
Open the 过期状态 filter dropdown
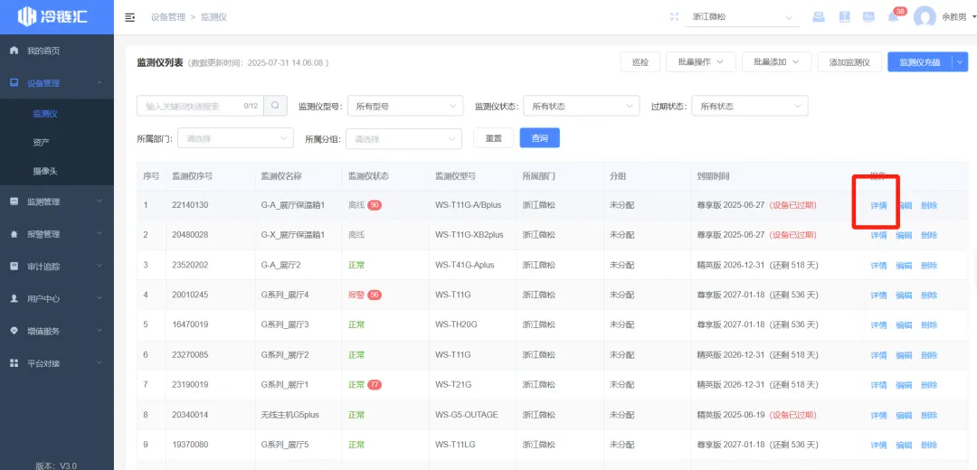coord(750,107)
